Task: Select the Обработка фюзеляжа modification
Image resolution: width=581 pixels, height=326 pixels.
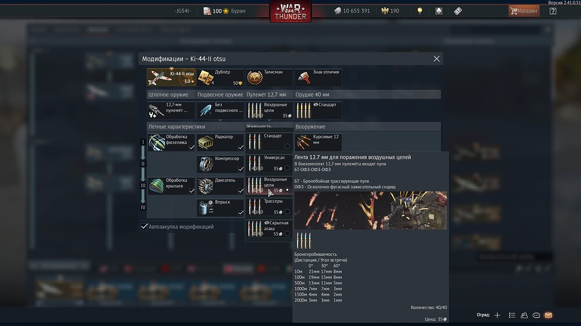Action: [171, 142]
